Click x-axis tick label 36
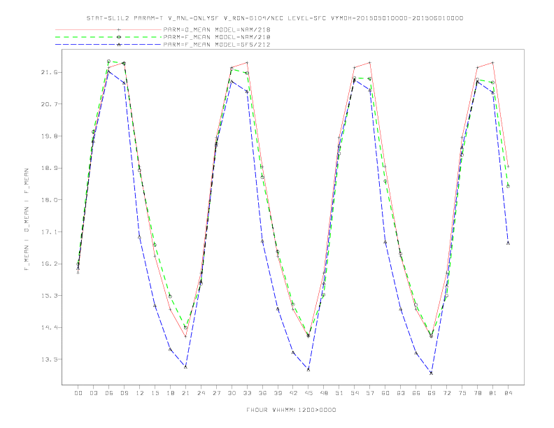 click(x=262, y=393)
